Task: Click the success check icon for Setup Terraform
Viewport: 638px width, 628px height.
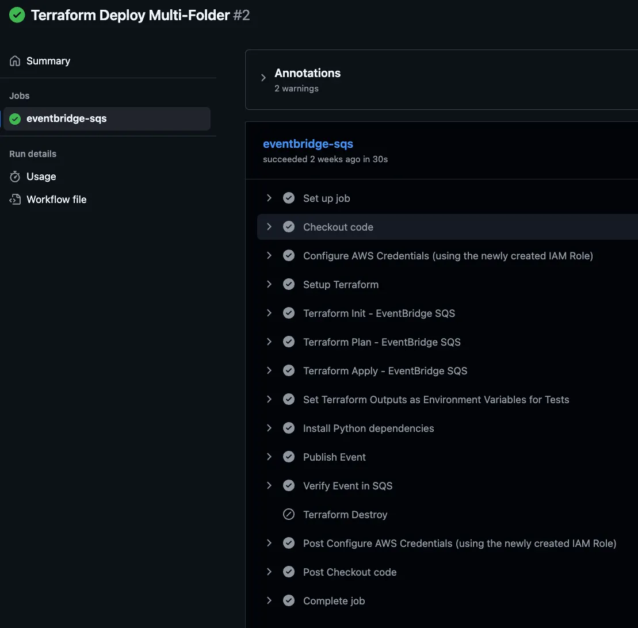Action: point(289,285)
